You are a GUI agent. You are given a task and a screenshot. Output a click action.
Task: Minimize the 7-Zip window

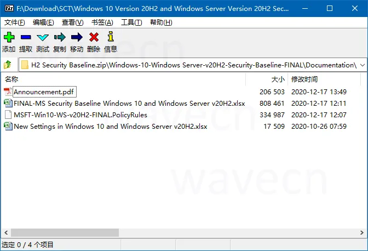click(305, 8)
